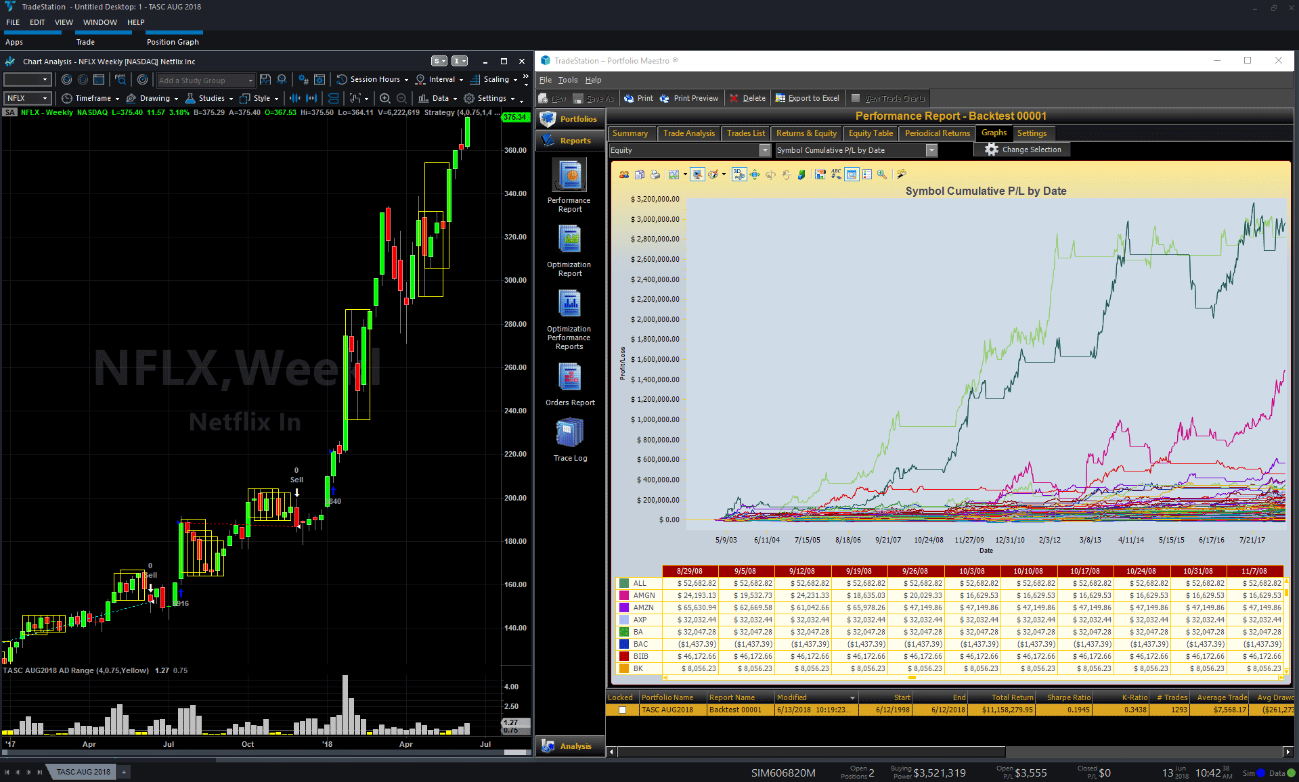The image size is (1299, 782).
Task: Open the Tools menu in Portfolio Maestro
Action: pos(567,80)
